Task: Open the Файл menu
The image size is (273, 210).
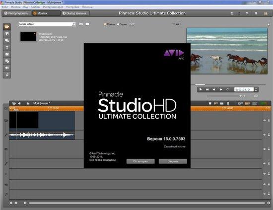Action: (4, 7)
